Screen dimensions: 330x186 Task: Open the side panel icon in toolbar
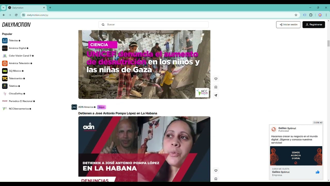pyautogui.click(x=305, y=15)
